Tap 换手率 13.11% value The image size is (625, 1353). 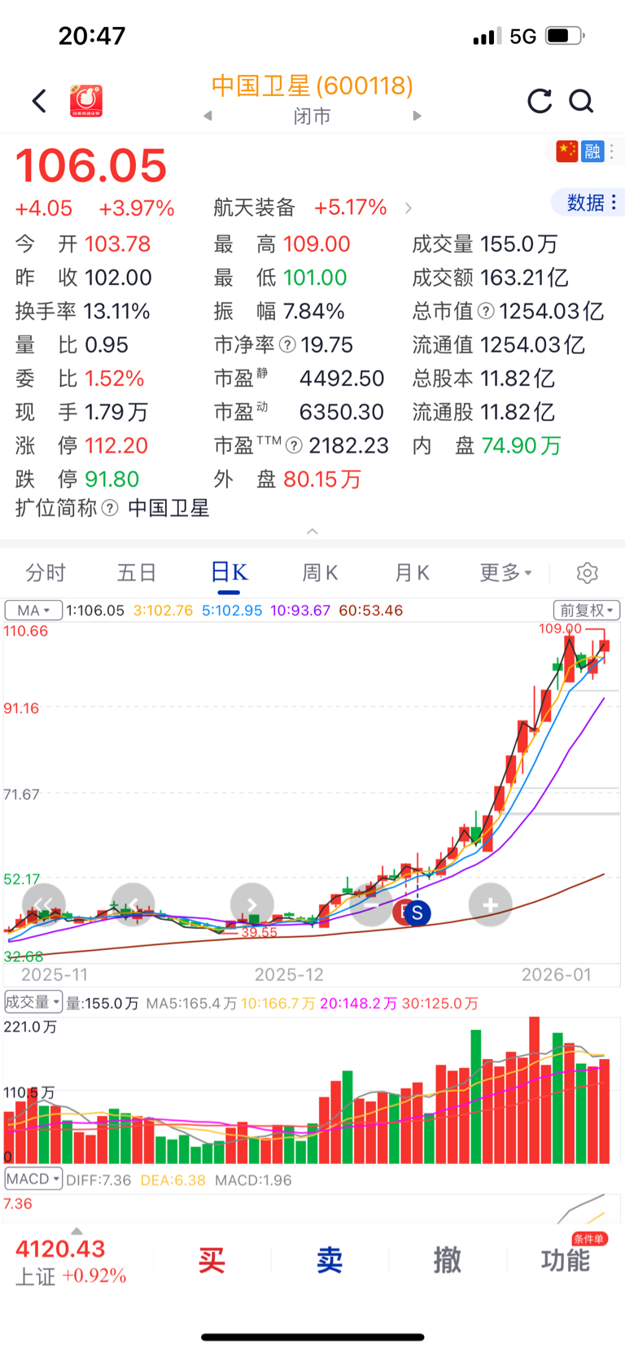pos(117,311)
